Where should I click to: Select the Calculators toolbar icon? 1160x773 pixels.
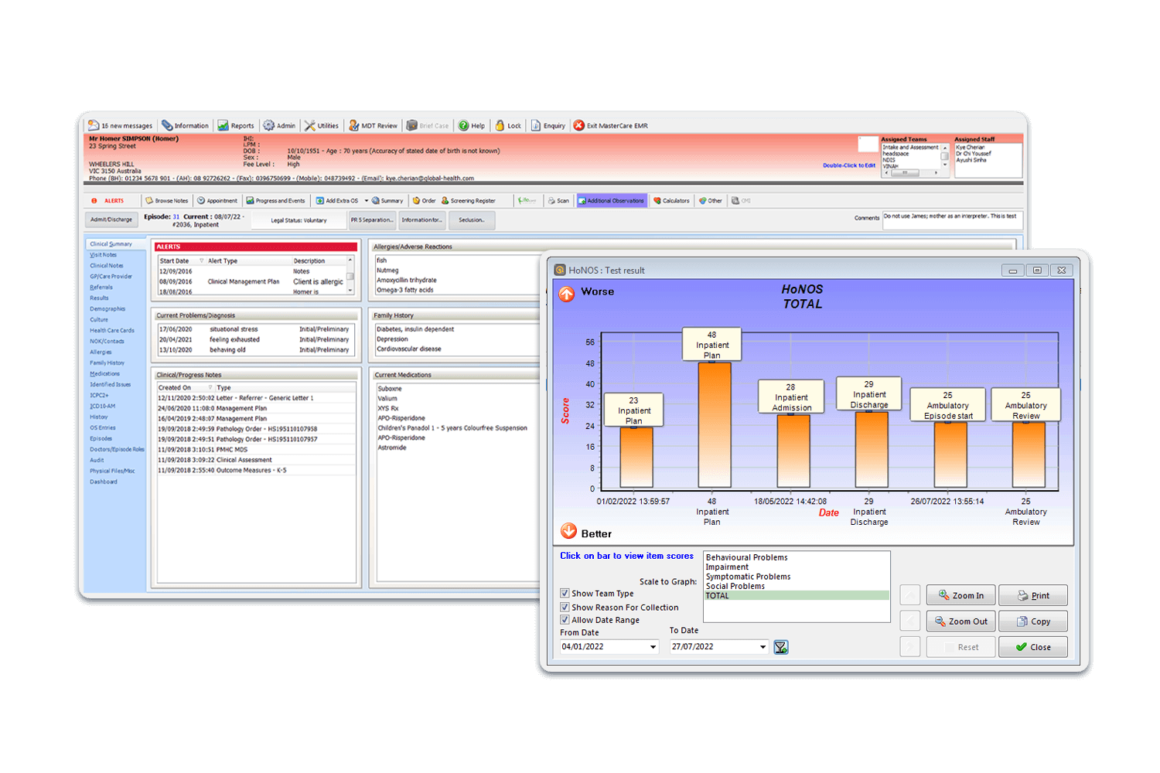pyautogui.click(x=671, y=200)
